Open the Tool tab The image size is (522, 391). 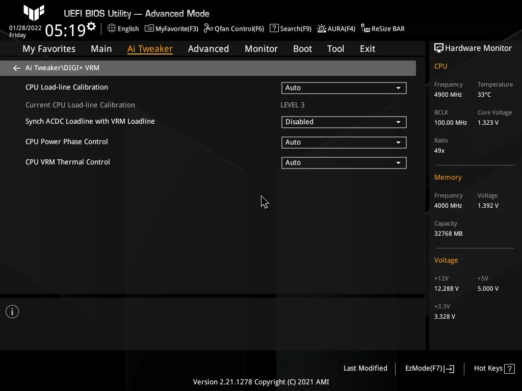coord(335,49)
